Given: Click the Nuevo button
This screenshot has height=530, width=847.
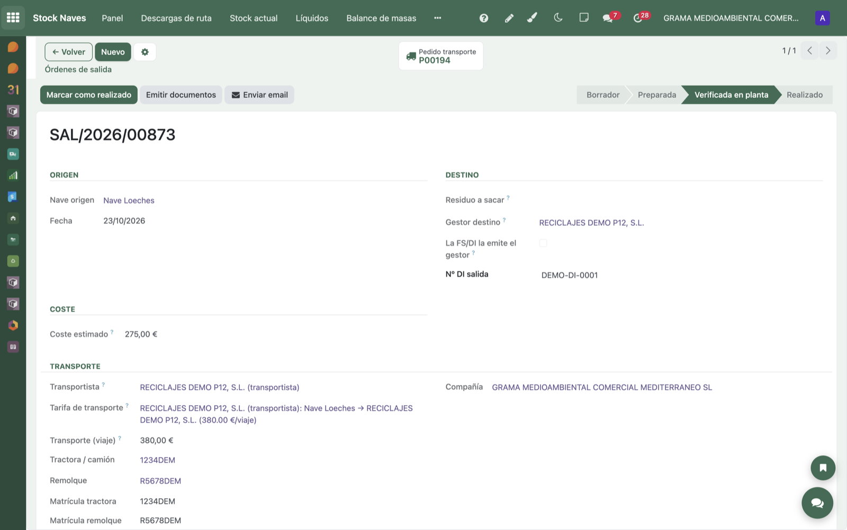Looking at the screenshot, I should tap(113, 52).
